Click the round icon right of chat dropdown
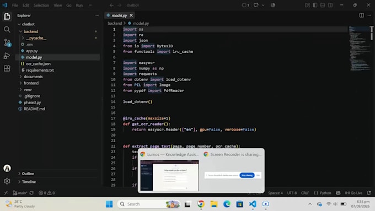This screenshot has width=375, height=211. (273, 5)
